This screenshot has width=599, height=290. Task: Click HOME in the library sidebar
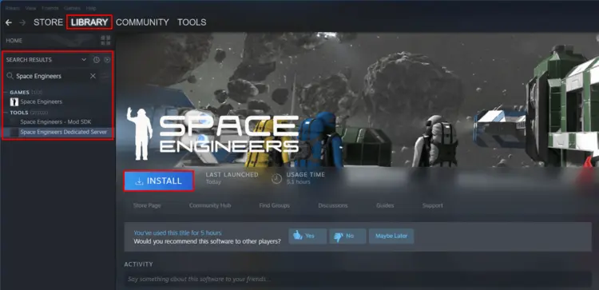click(14, 41)
